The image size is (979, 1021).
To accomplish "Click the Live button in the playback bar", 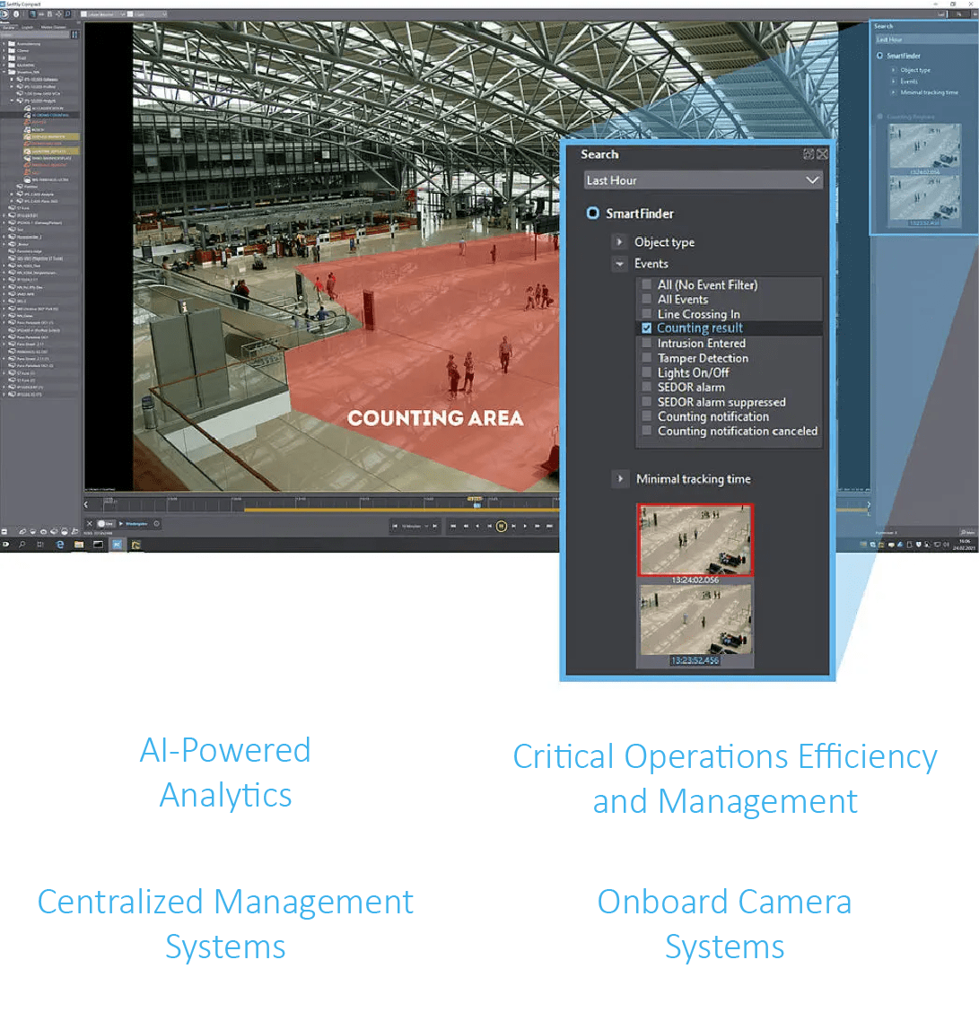I will click(106, 522).
